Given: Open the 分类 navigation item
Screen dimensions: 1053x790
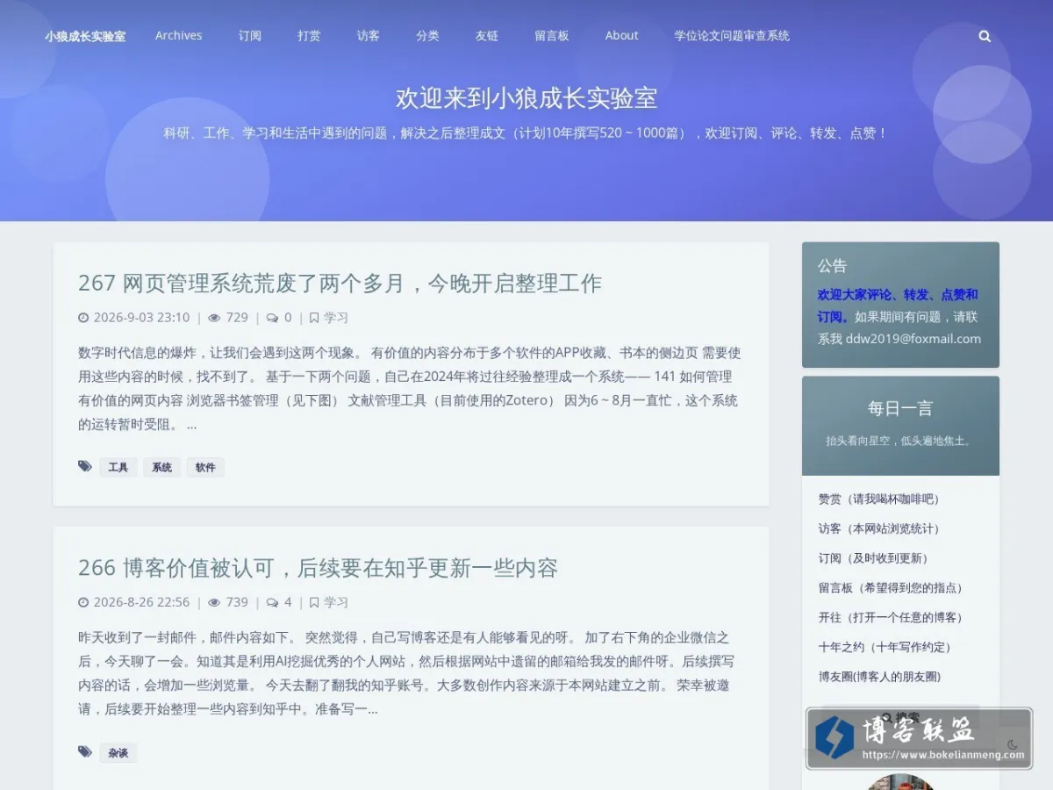Looking at the screenshot, I should 427,36.
